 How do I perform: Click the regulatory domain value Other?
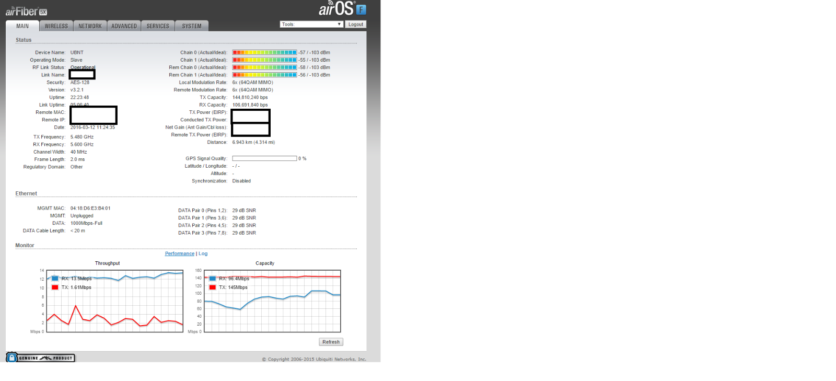point(77,167)
